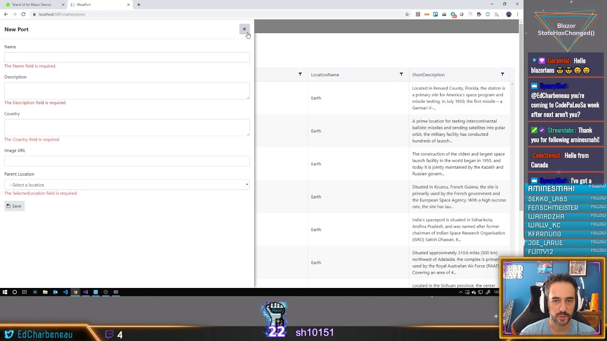Click the Brevard County, Florida description cell
The height and width of the screenshot is (341, 607).
point(459,98)
